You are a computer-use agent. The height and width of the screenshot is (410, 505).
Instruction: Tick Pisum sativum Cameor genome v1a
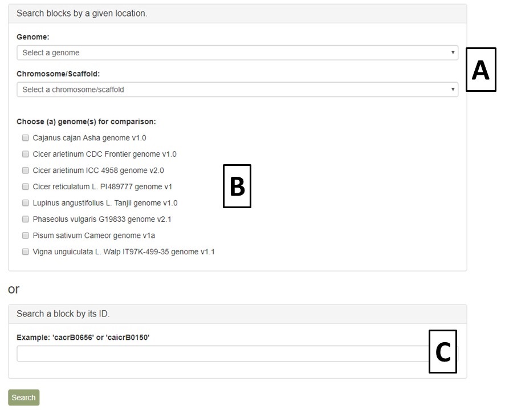pos(26,236)
